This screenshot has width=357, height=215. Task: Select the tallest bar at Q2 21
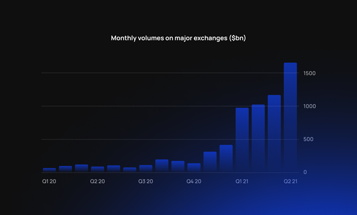coord(290,117)
